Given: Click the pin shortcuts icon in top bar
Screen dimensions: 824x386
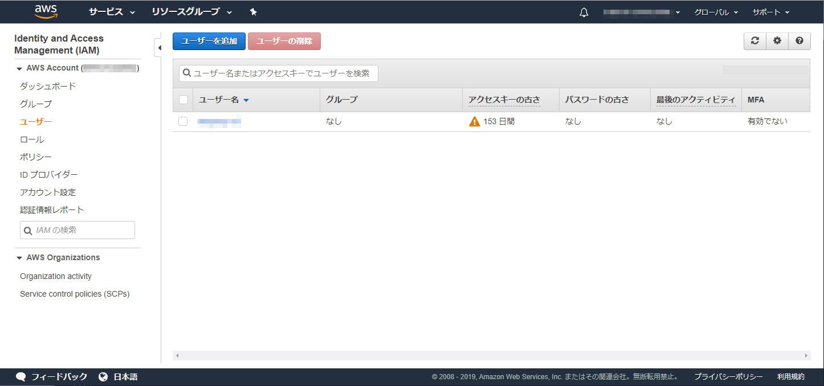Looking at the screenshot, I should 254,12.
